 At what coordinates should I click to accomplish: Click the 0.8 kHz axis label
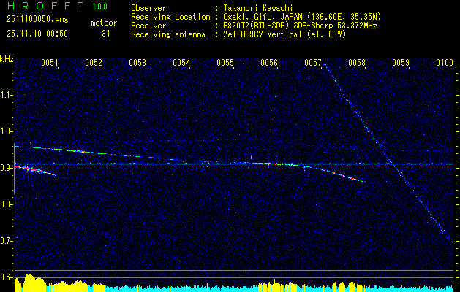(x=6, y=204)
